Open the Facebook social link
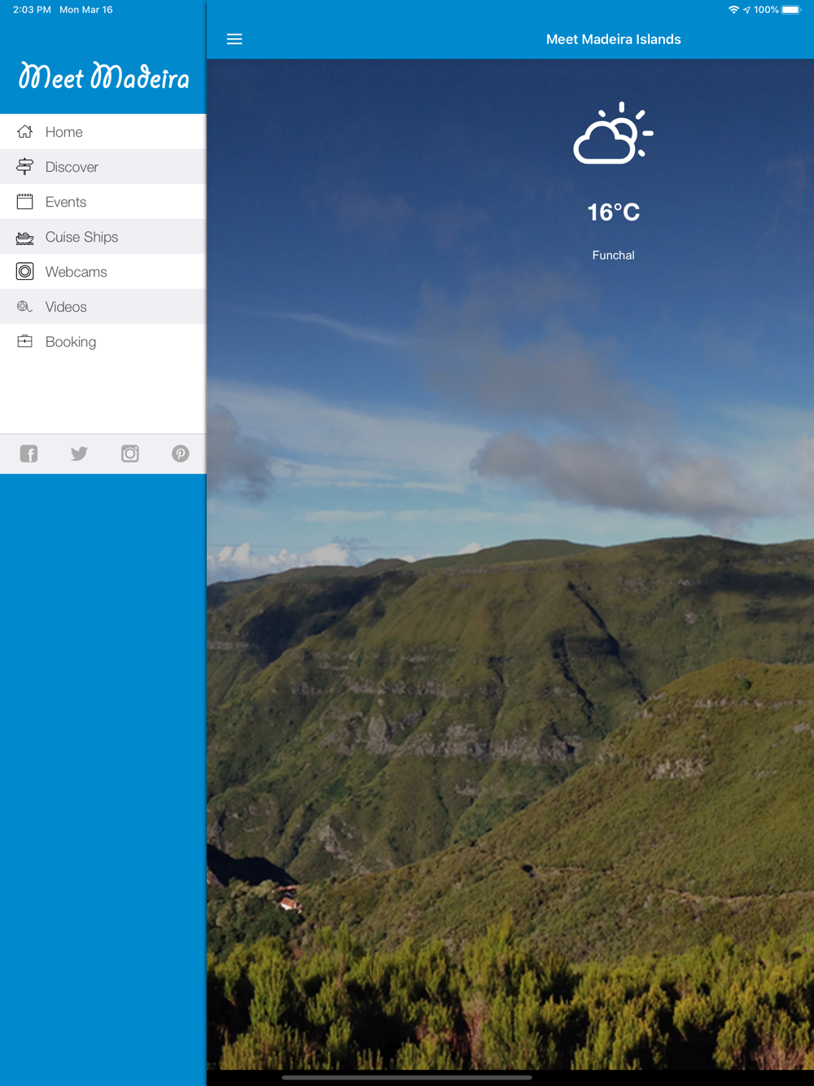 28,453
